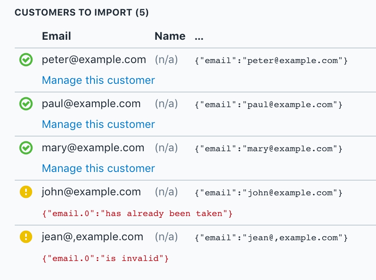
Task: Open Manage this customer link under mary@example.com
Action: pos(98,169)
